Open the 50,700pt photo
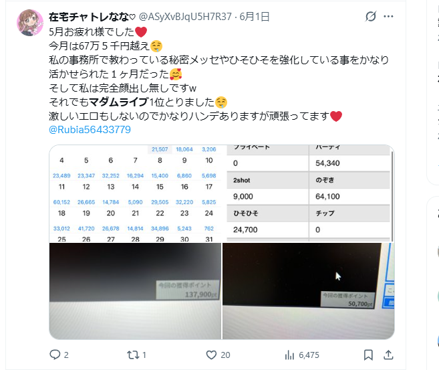Image resolution: width=439 pixels, height=370 pixels. [x=309, y=291]
